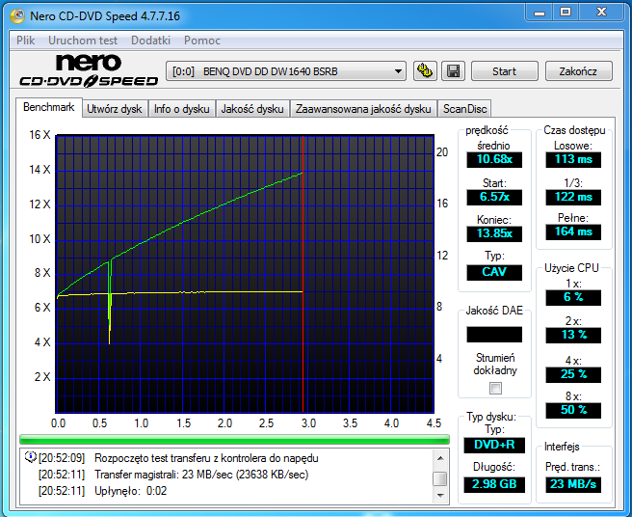632x517 pixels.
Task: Click the DVD+R disc type value
Action: click(494, 446)
